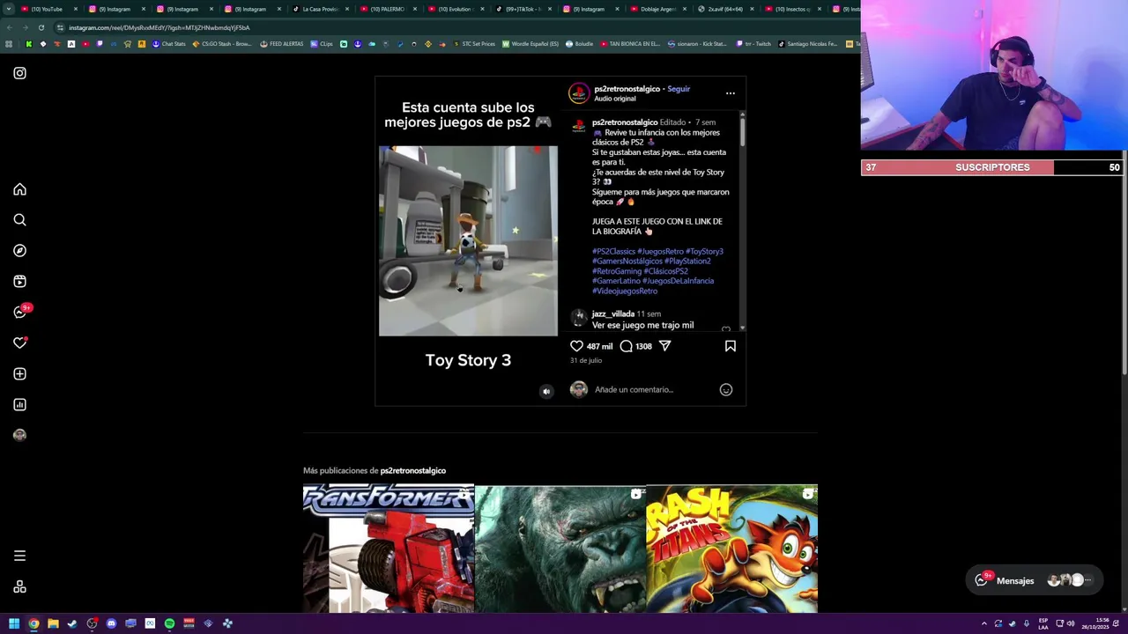Click the Toy Story 3 reel video

click(x=468, y=241)
